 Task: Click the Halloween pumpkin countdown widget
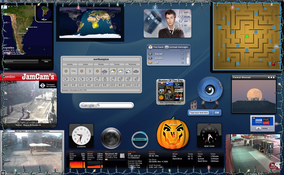(x=173, y=133)
